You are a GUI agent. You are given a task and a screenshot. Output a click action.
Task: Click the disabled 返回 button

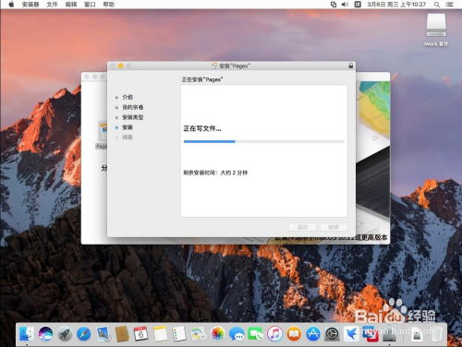coord(302,227)
